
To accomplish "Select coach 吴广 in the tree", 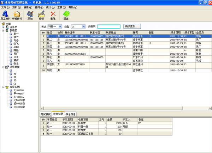I will [x=16, y=54].
